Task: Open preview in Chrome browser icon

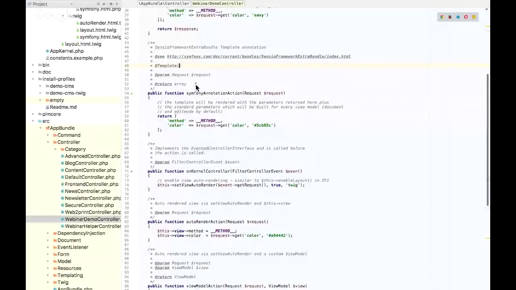Action: (x=442, y=17)
